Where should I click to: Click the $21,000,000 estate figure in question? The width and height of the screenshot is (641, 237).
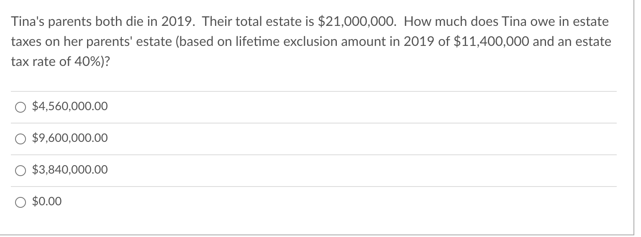[x=357, y=23]
